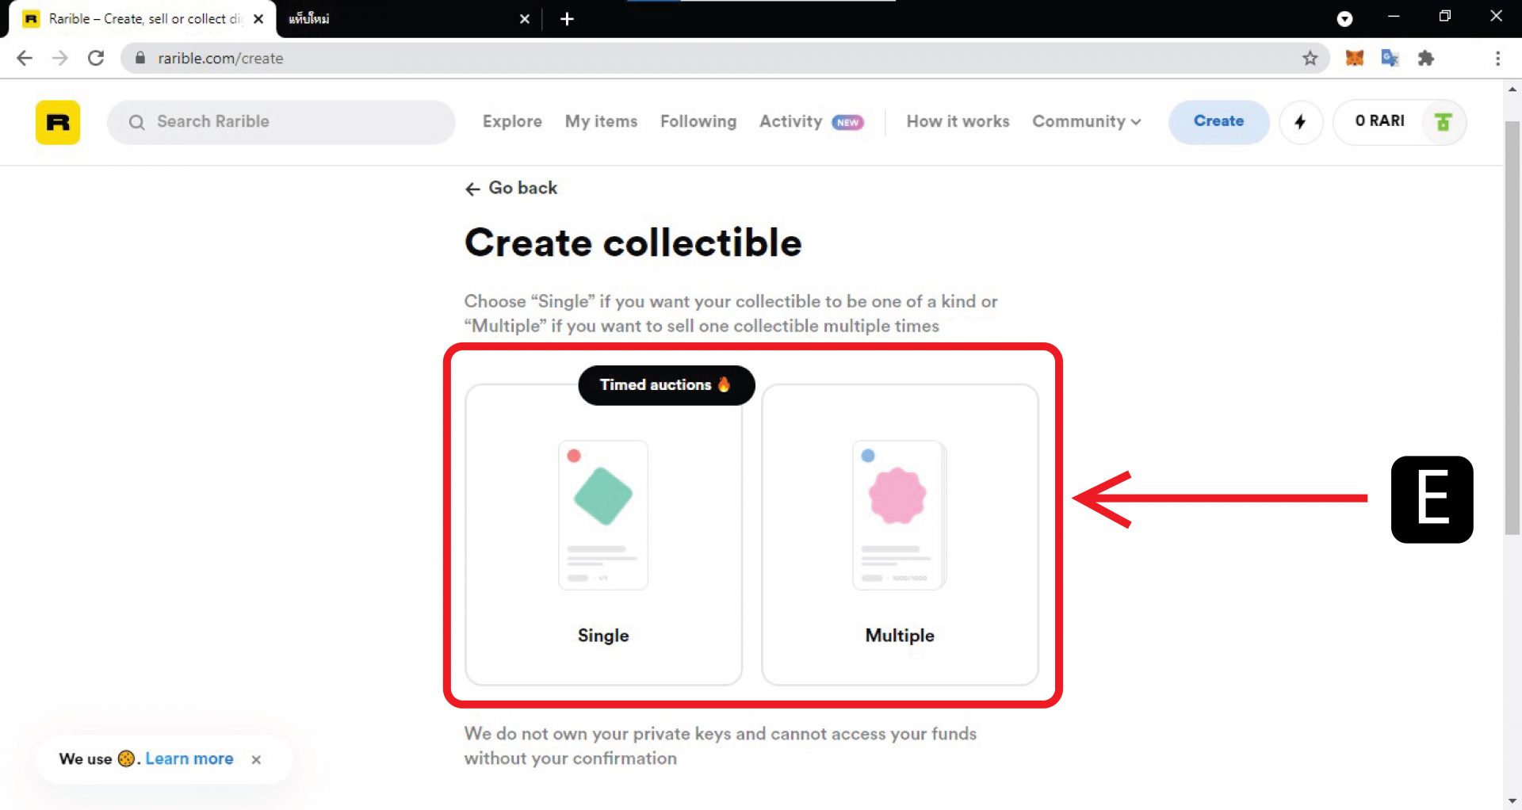Dismiss the cookie notice
Image resolution: width=1522 pixels, height=810 pixels.
(x=256, y=759)
